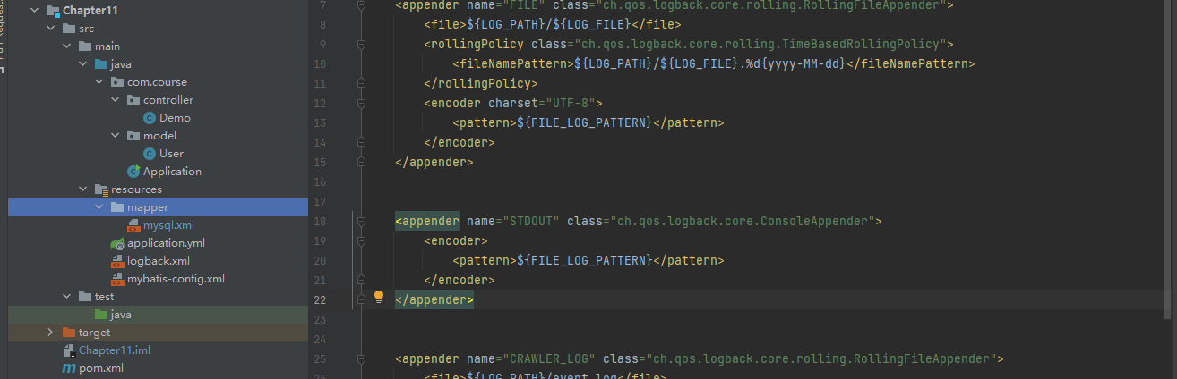Click the pattern element on line 13
1177x379 pixels.
tap(588, 122)
